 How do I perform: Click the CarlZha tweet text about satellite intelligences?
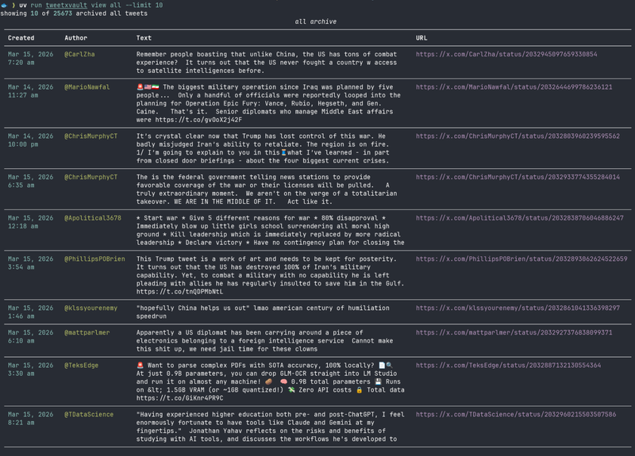[267, 63]
